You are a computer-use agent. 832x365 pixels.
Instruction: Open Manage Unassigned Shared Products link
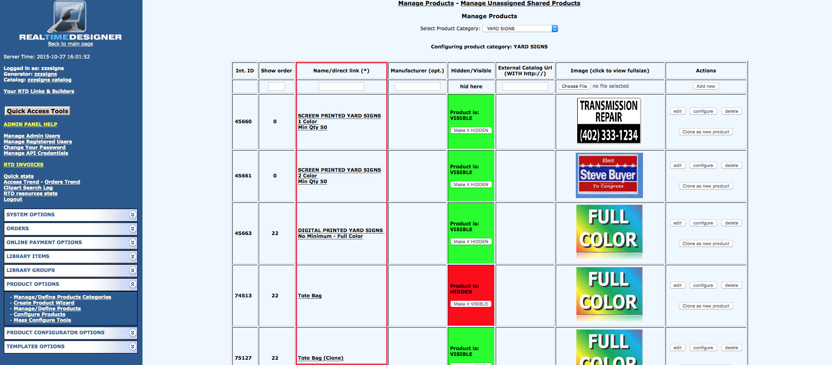click(520, 3)
